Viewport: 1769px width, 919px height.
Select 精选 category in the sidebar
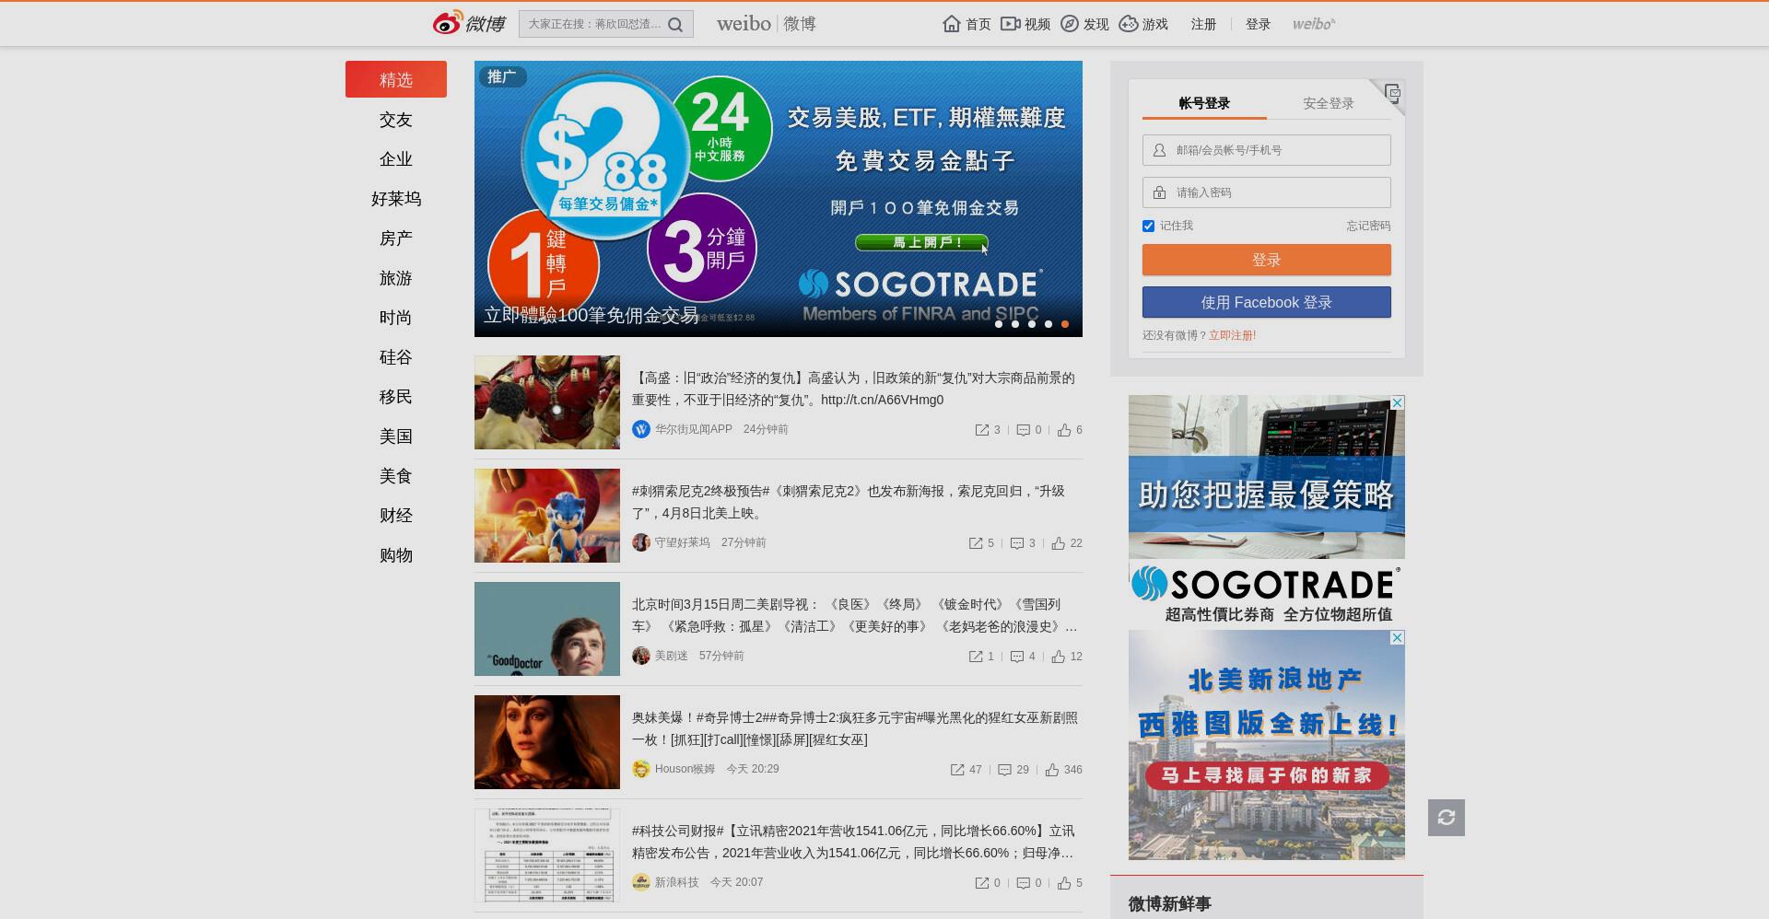click(x=396, y=79)
